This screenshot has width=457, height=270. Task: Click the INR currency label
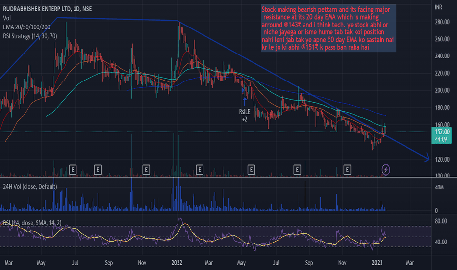438,7
